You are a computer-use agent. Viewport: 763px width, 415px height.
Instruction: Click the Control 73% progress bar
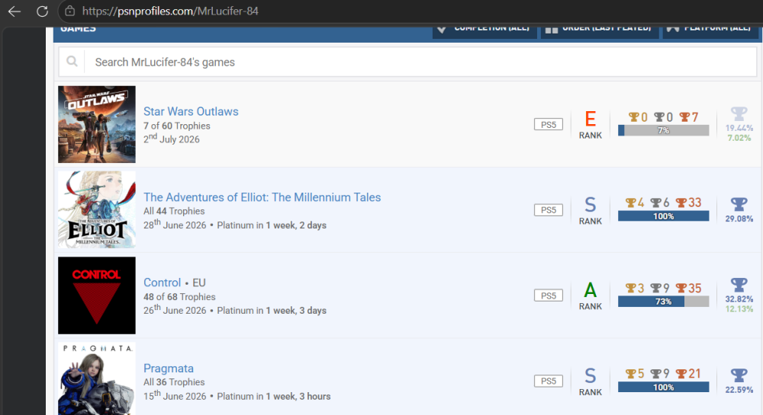[x=663, y=302]
